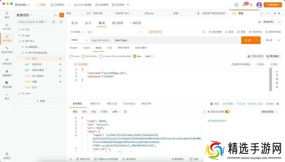Click the 生成代码 item

pos(255,32)
